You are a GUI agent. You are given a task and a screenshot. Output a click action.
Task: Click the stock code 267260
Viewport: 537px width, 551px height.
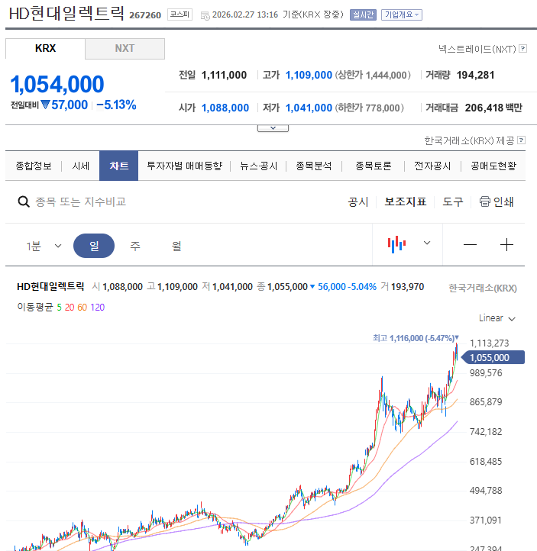pyautogui.click(x=145, y=15)
